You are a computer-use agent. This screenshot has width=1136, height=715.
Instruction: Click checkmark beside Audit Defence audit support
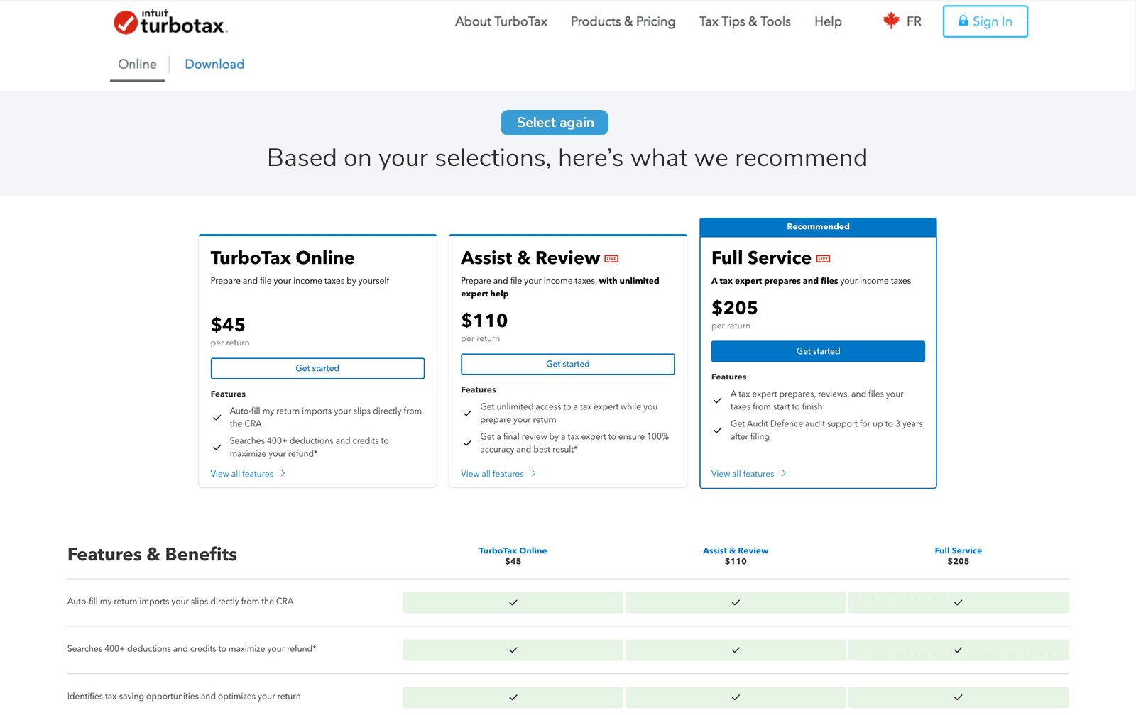pos(718,430)
